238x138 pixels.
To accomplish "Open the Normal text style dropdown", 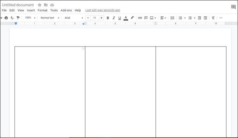I will (50, 18).
